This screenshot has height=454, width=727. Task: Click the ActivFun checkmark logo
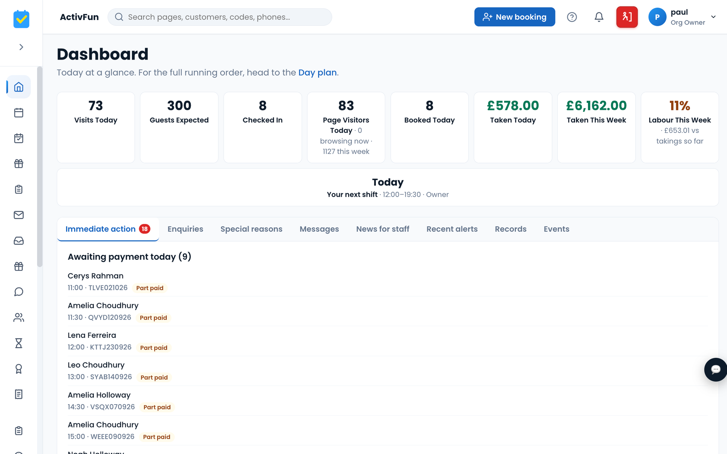coord(21,19)
